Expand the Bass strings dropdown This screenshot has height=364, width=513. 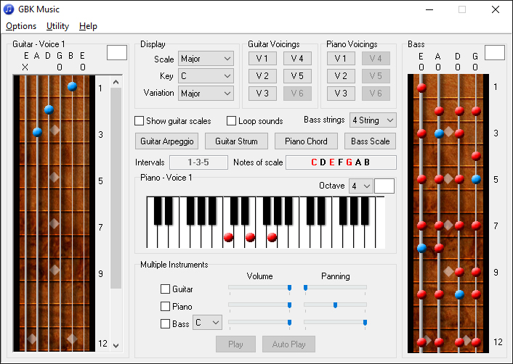tap(373, 120)
